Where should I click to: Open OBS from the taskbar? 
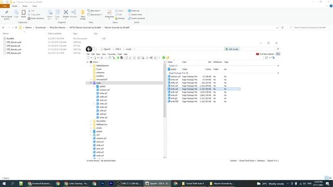coord(130,183)
